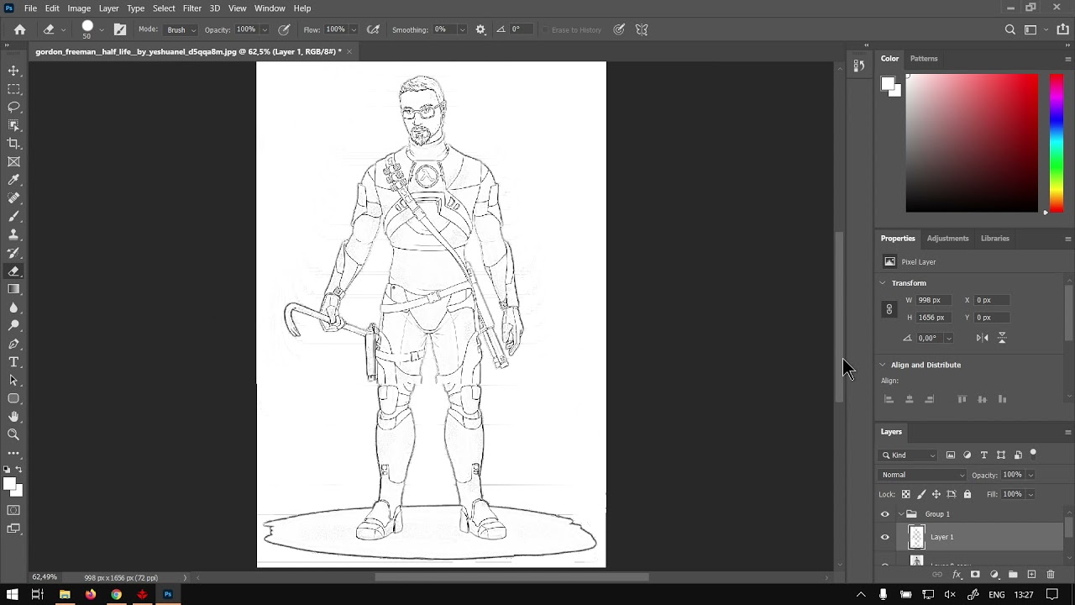Select the Brush tool in the toolbar
This screenshot has height=605, width=1075.
(x=13, y=217)
